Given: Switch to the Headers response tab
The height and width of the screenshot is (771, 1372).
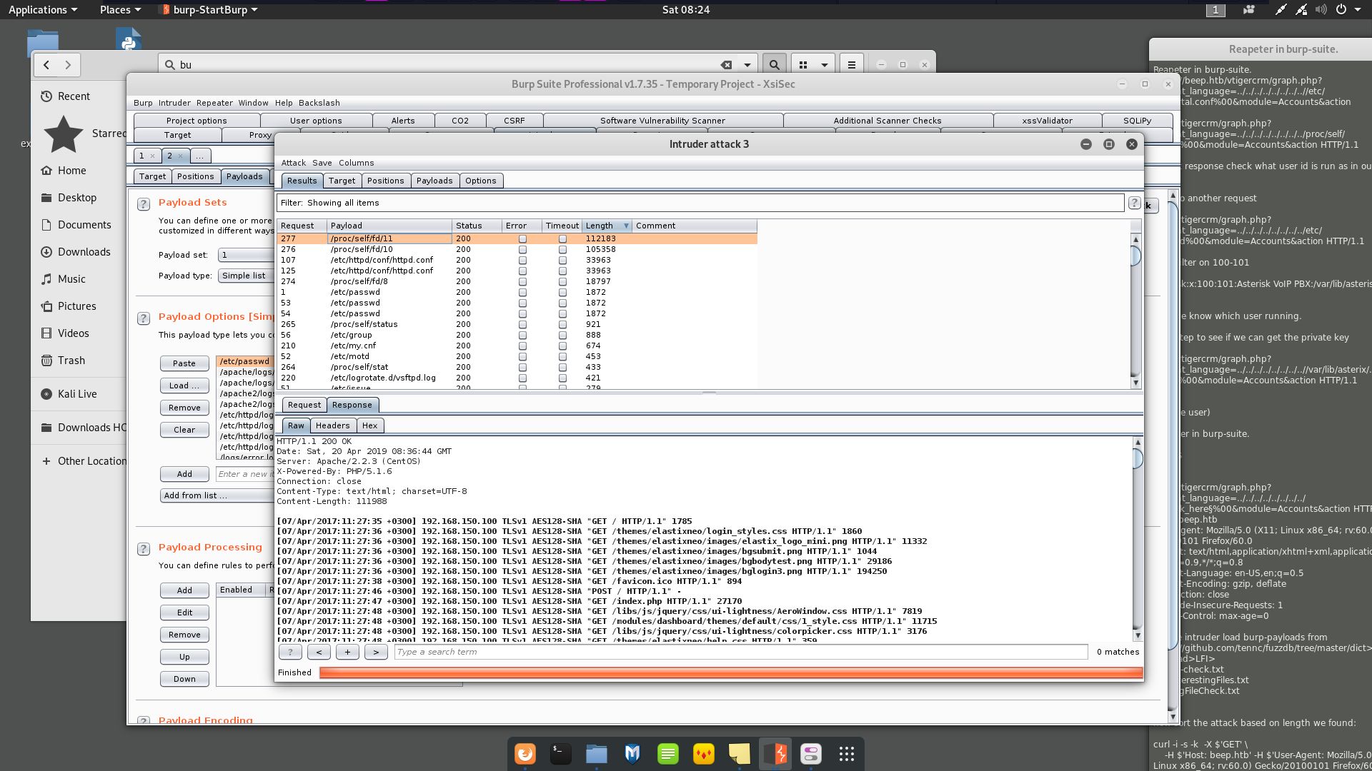Looking at the screenshot, I should pos(333,425).
